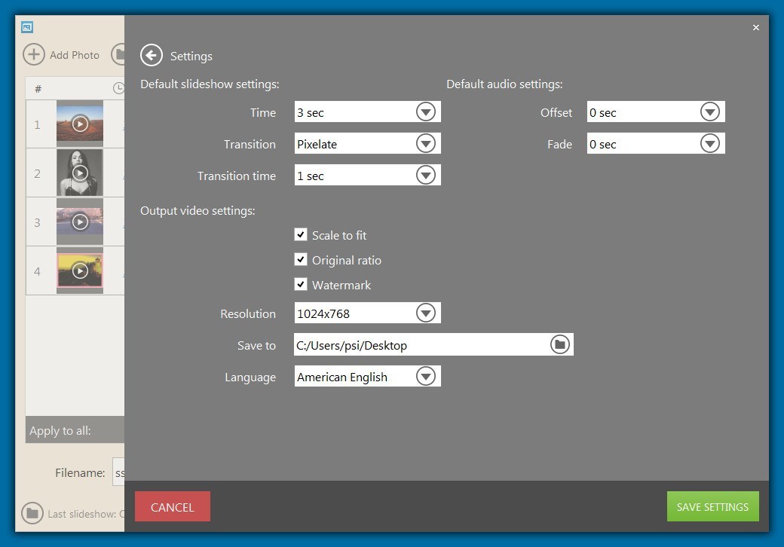Uncheck the Scale to fit option
Image resolution: width=784 pixels, height=547 pixels.
[x=301, y=234]
